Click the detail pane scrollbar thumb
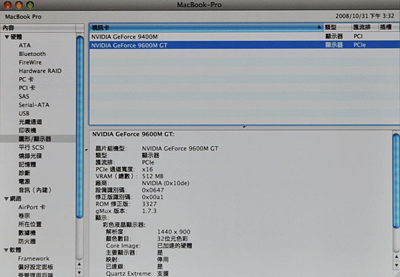This screenshot has width=400, height=277. pos(396,181)
